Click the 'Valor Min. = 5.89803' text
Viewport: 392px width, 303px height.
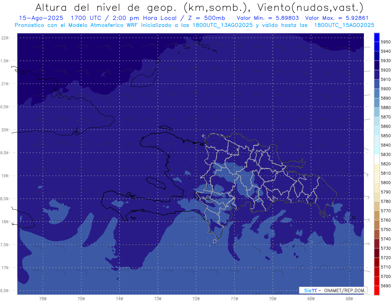pos(267,18)
